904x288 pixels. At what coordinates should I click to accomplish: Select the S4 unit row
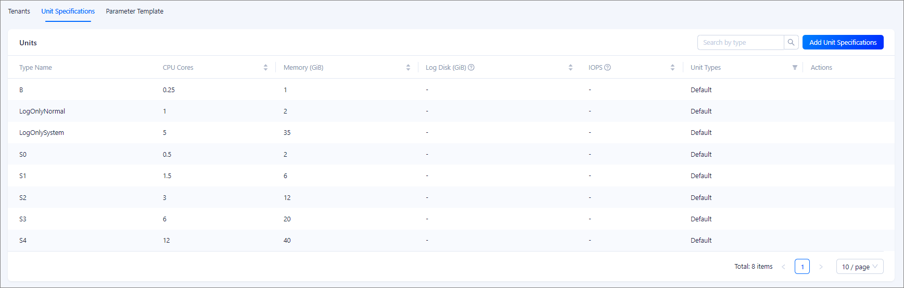pyautogui.click(x=23, y=241)
